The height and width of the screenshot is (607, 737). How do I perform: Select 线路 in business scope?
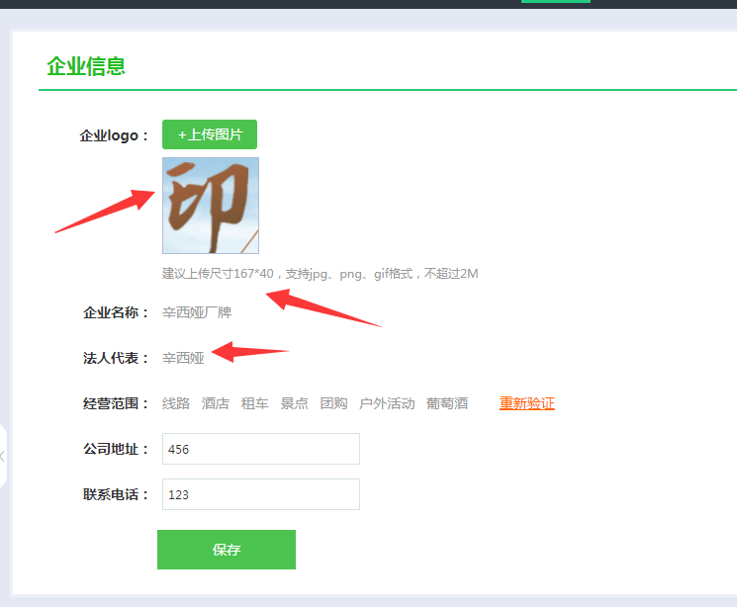[176, 403]
